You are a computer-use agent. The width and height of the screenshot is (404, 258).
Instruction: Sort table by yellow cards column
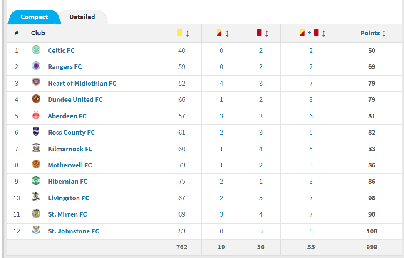tap(188, 33)
